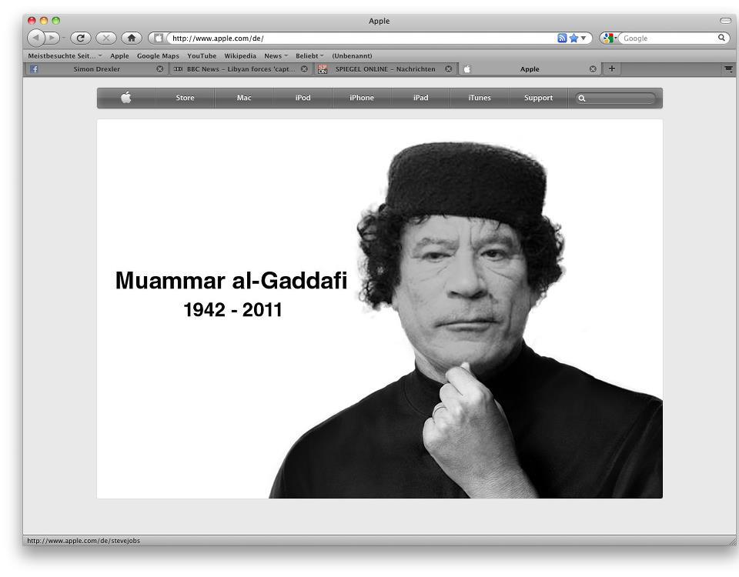Open the Meistbesuchte Seiten bookmarks dropdown
Screen dimensions: 739x577
pyautogui.click(x=65, y=56)
